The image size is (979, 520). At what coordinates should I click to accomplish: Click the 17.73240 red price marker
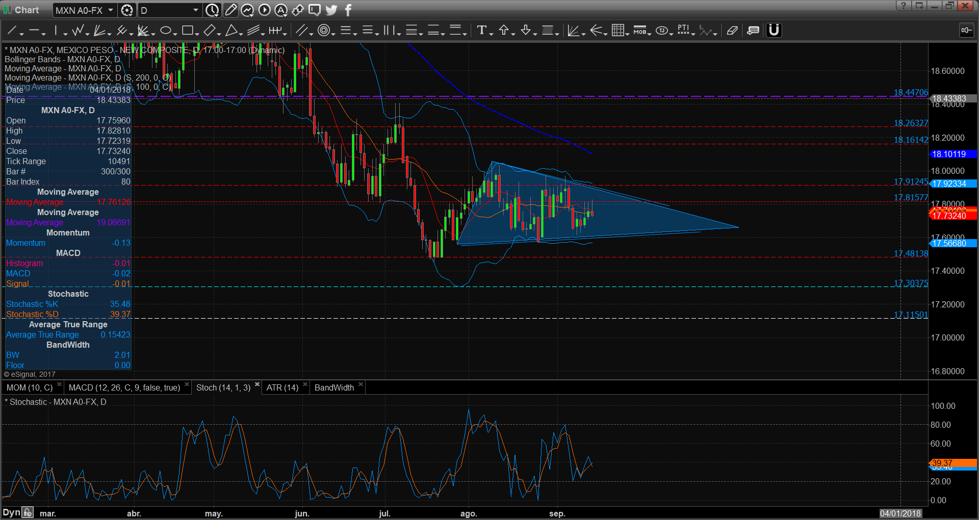(952, 216)
